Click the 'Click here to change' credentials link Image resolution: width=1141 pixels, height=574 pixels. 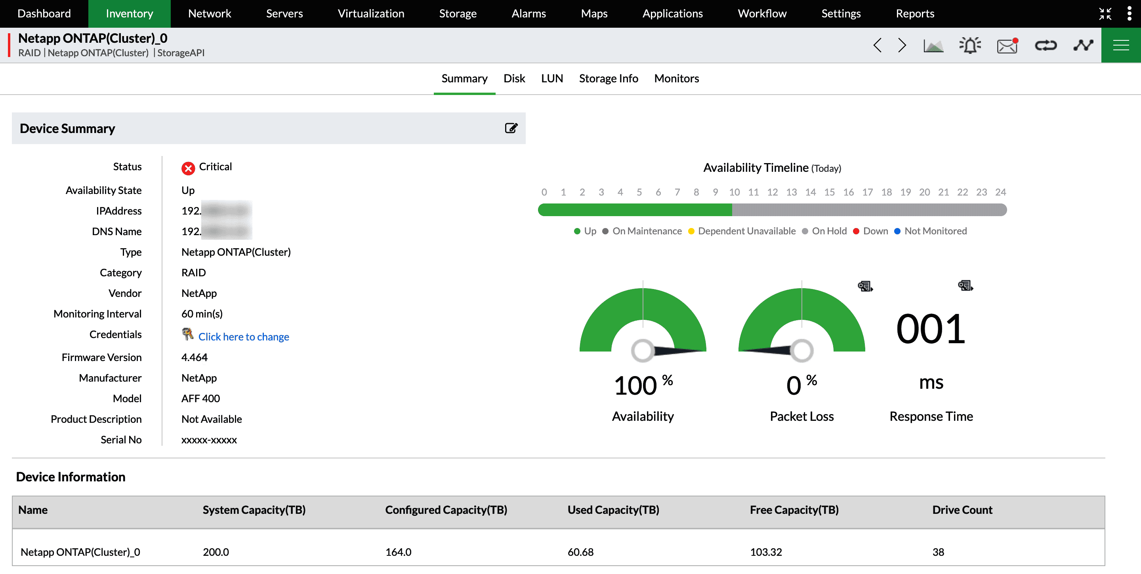244,336
